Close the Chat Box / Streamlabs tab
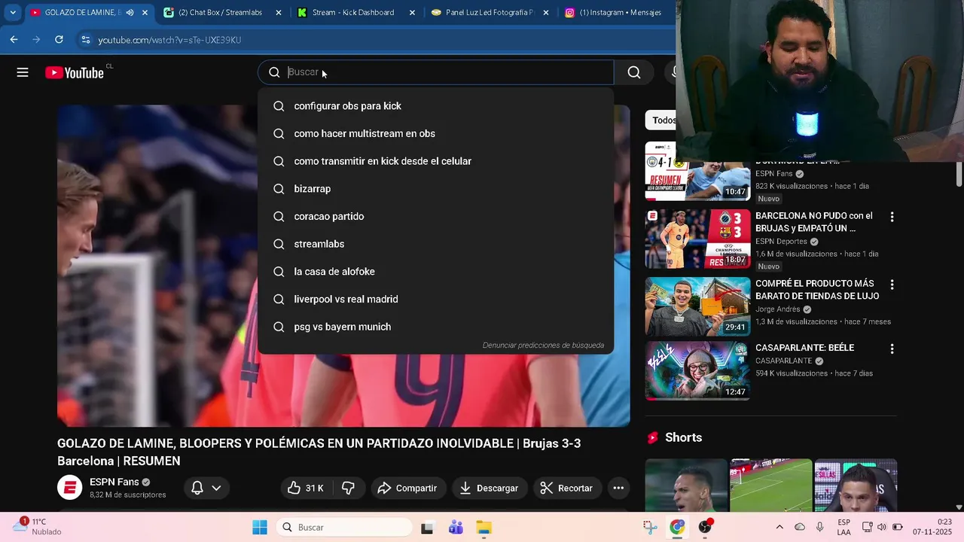 tap(279, 13)
